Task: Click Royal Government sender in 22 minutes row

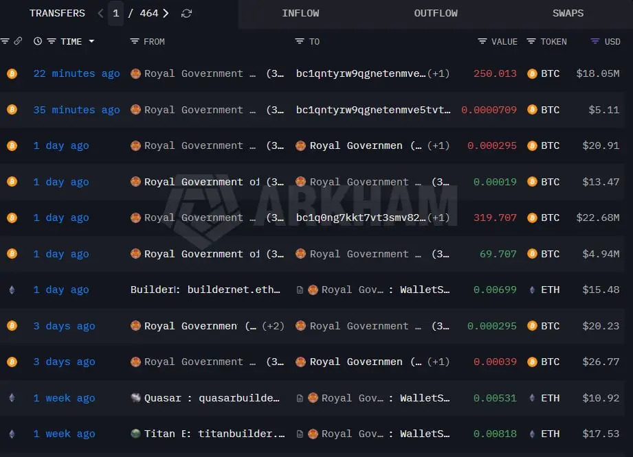Action: [x=200, y=73]
